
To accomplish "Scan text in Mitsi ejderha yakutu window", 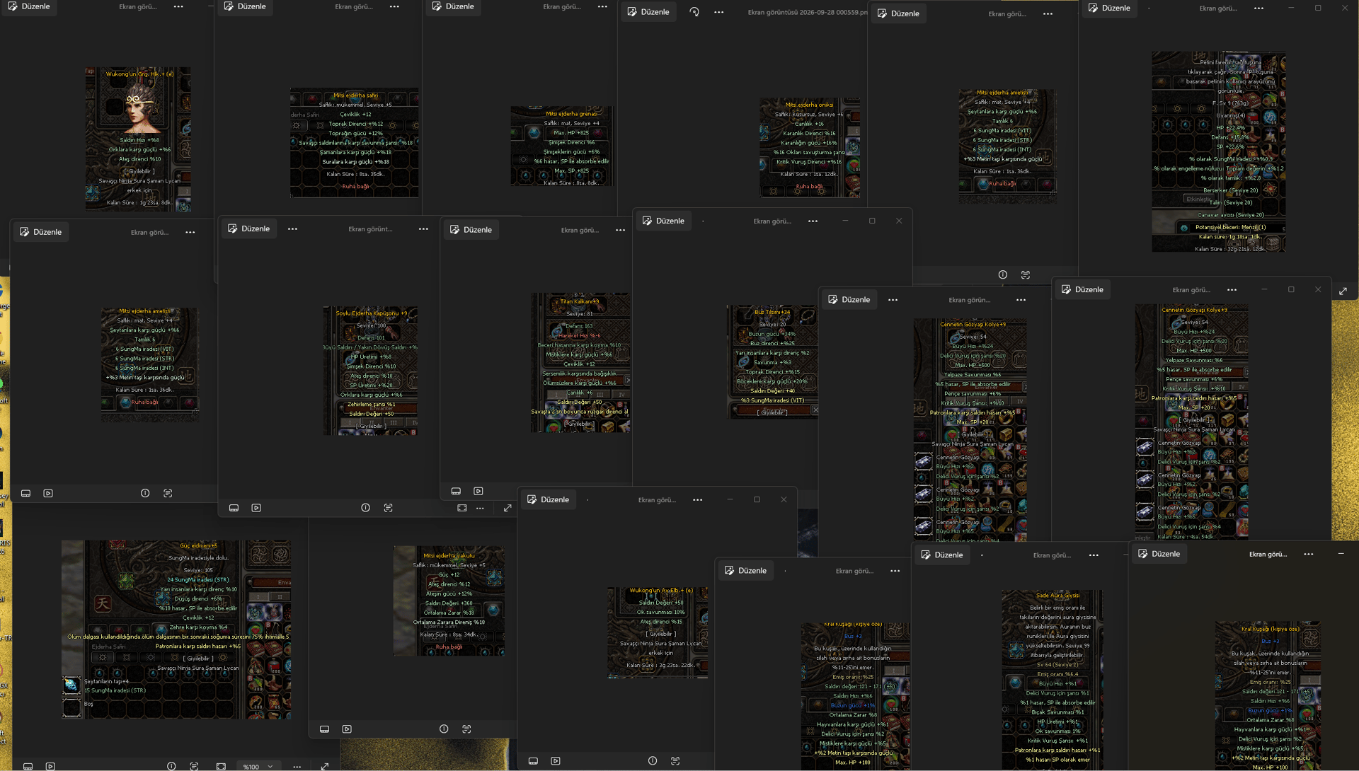I will coord(466,729).
